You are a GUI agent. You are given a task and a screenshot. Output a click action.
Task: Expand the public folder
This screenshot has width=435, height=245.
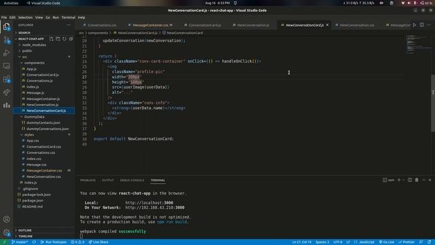click(x=27, y=51)
